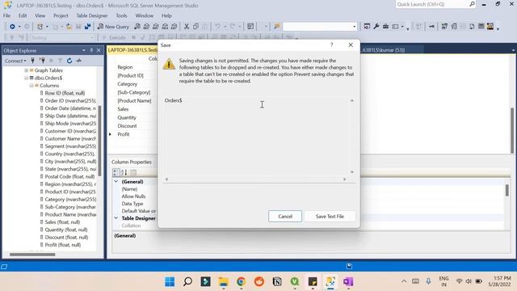Screen dimensions: 517x291
Task: Open the Project menu
Action: [61, 15]
